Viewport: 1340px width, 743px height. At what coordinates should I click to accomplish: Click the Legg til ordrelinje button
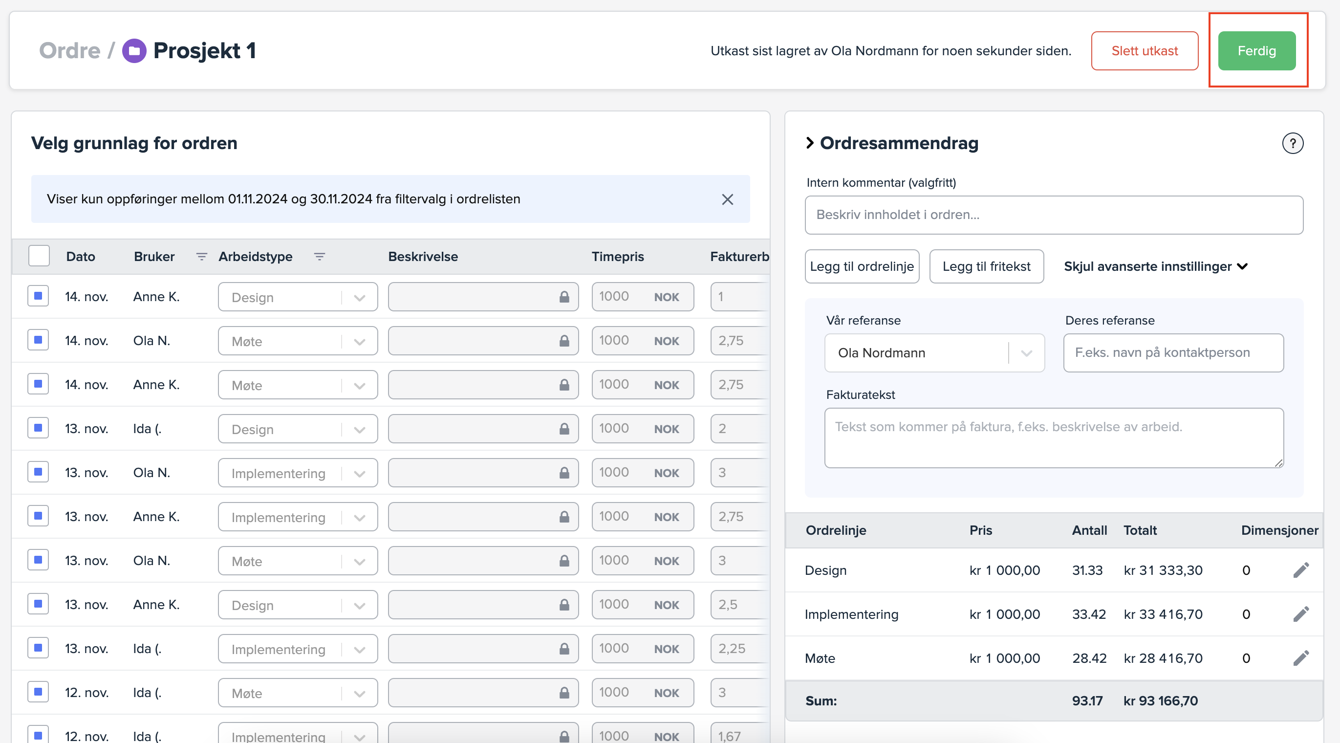pyautogui.click(x=862, y=266)
